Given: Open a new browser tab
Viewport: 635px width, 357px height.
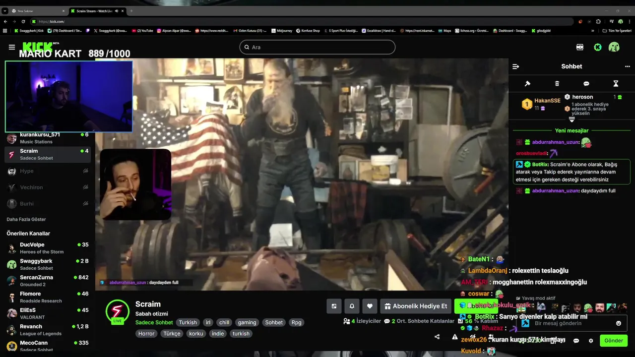Looking at the screenshot, I should [x=131, y=11].
